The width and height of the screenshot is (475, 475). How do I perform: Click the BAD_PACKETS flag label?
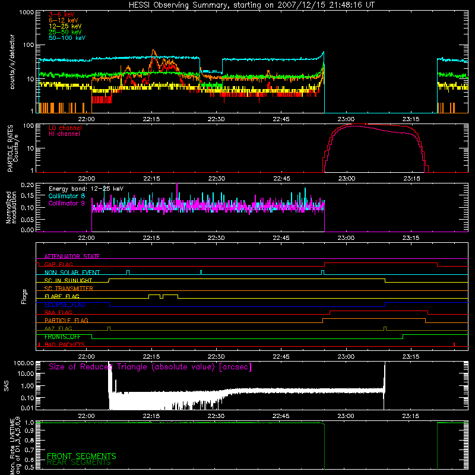click(x=64, y=345)
